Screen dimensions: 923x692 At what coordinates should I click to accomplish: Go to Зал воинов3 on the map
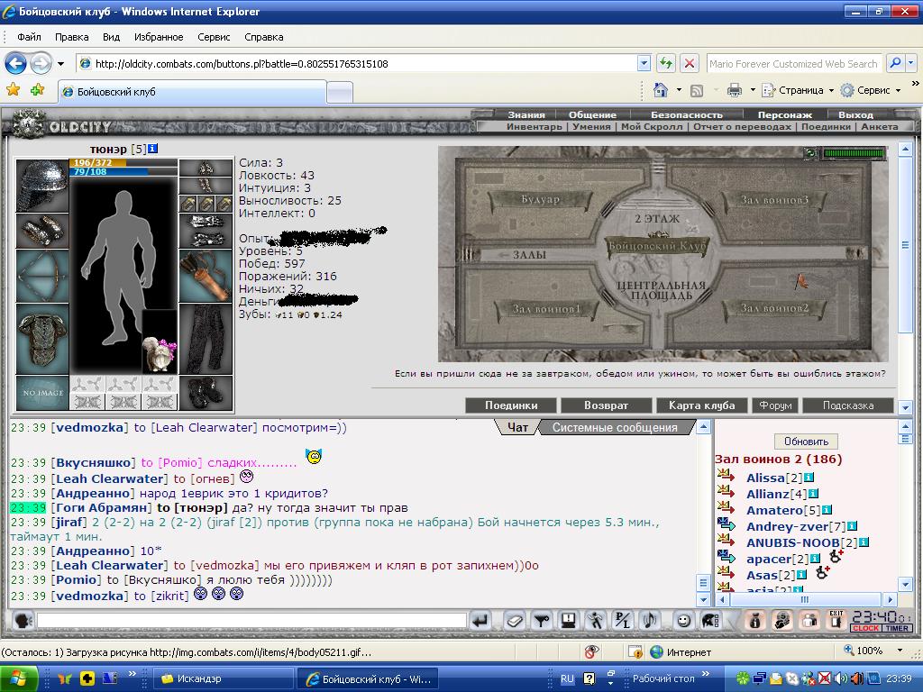tap(774, 200)
